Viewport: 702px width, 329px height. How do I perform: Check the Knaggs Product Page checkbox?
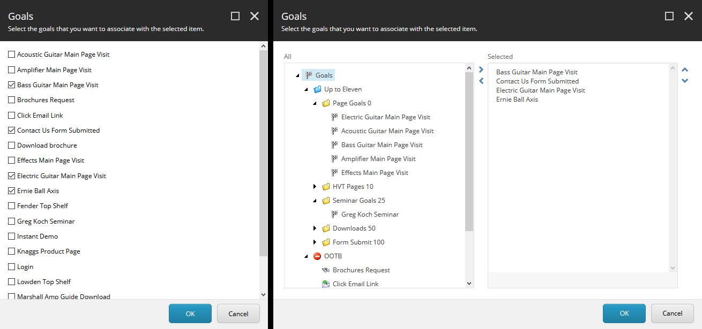tap(12, 251)
